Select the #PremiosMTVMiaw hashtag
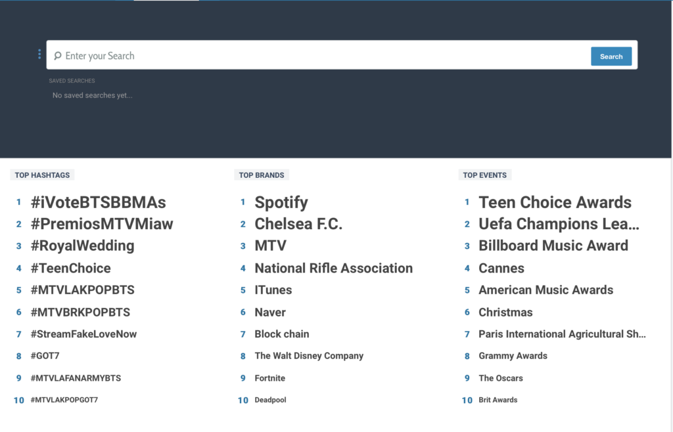 (102, 224)
